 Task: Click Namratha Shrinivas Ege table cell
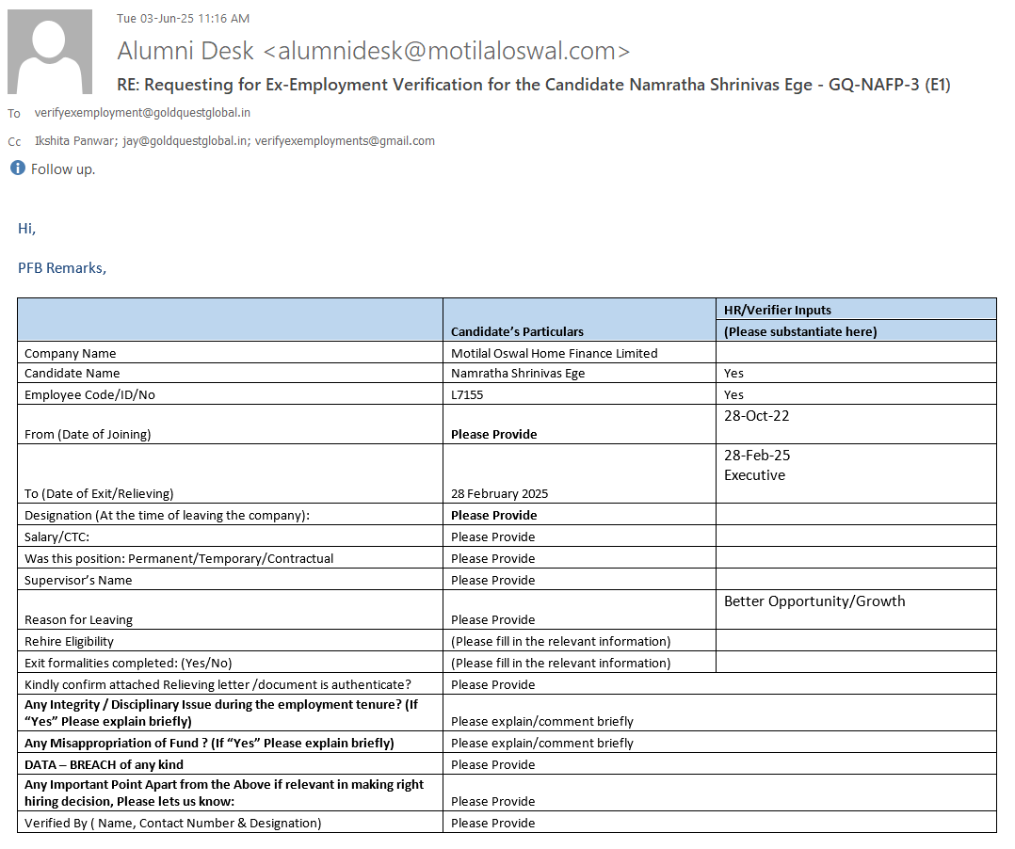(518, 374)
